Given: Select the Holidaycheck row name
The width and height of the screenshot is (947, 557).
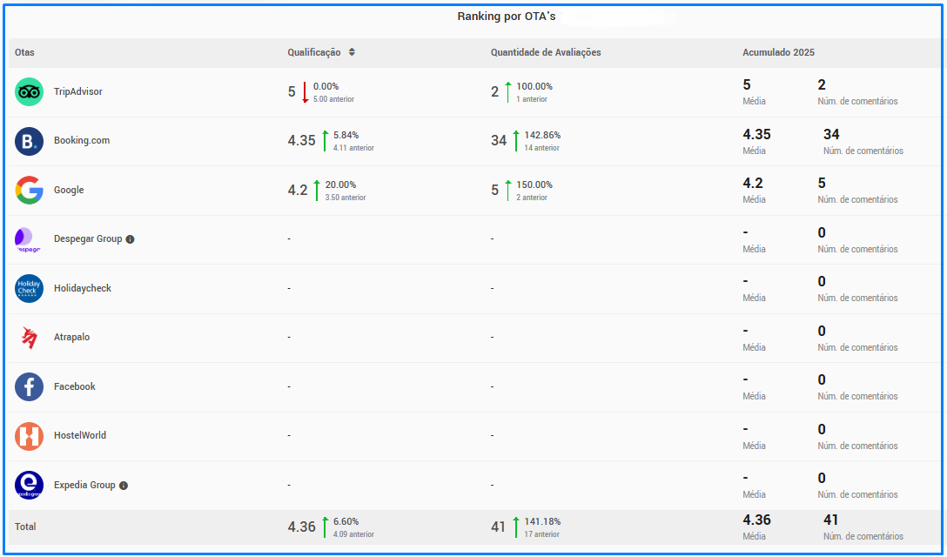Looking at the screenshot, I should [82, 289].
